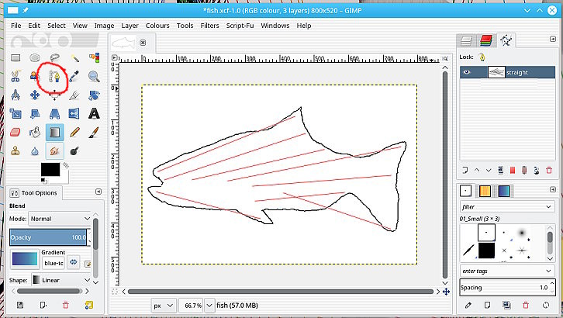Toggle visibility of the straight path
The height and width of the screenshot is (318, 563).
[466, 72]
